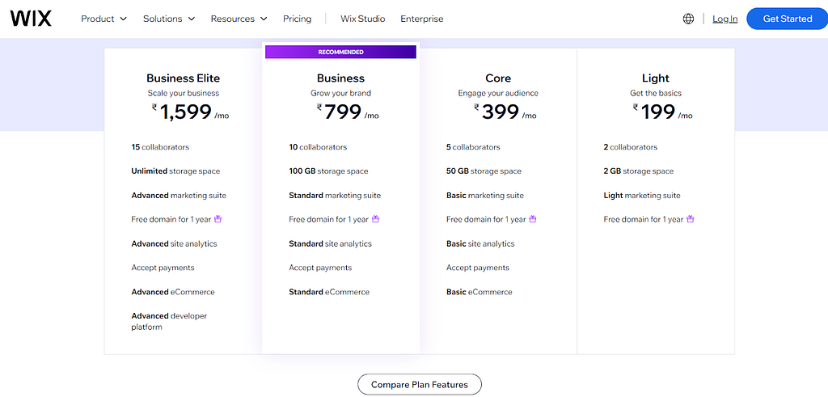
Task: Click the Wix logo
Action: pyautogui.click(x=31, y=19)
